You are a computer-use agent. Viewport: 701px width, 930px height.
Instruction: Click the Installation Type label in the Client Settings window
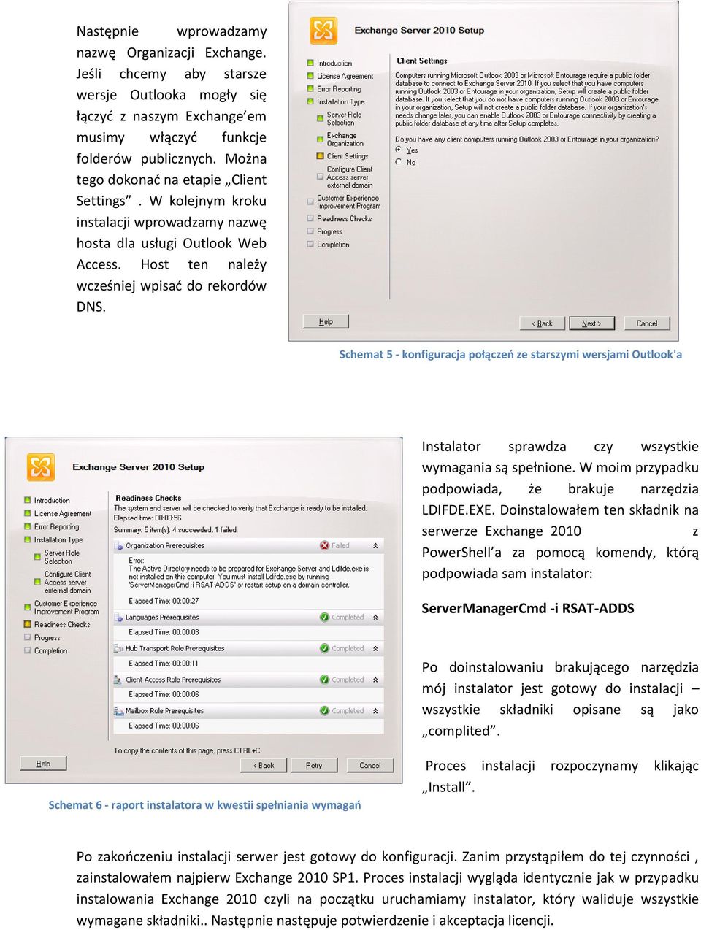point(340,102)
